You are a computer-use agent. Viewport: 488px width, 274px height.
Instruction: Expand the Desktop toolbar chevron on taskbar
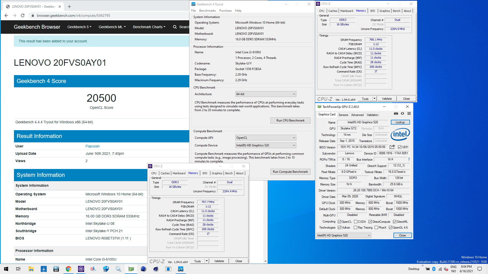tap(422, 266)
